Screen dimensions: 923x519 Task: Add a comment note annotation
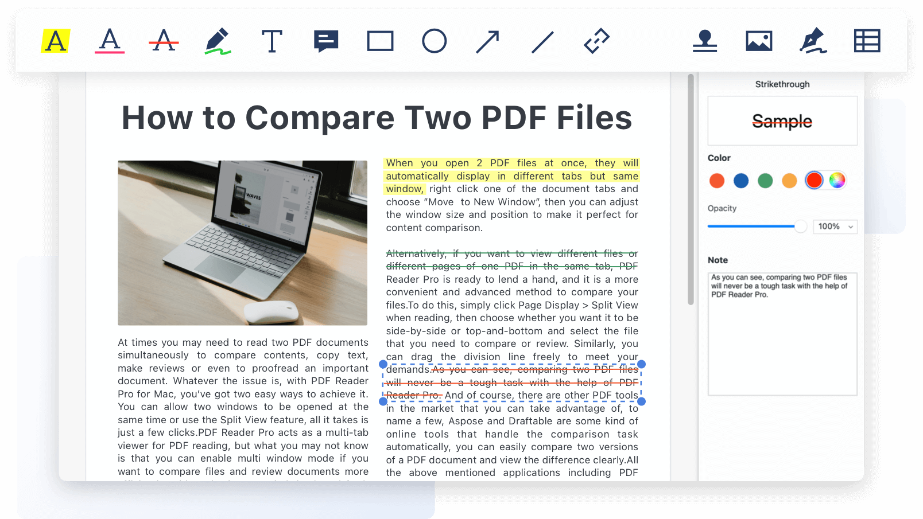point(326,41)
